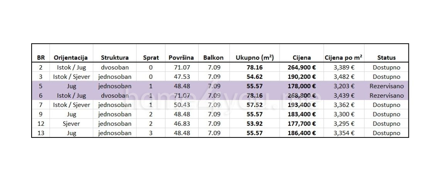Click the 46.83 surface area cell
Image resolution: width=445 pixels, height=193 pixels.
pyautogui.click(x=182, y=124)
